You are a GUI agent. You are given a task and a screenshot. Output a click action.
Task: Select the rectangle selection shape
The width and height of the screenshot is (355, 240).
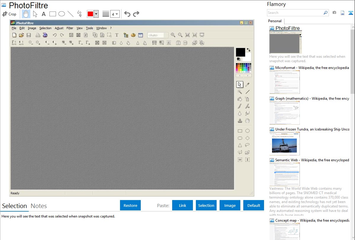[240, 131]
